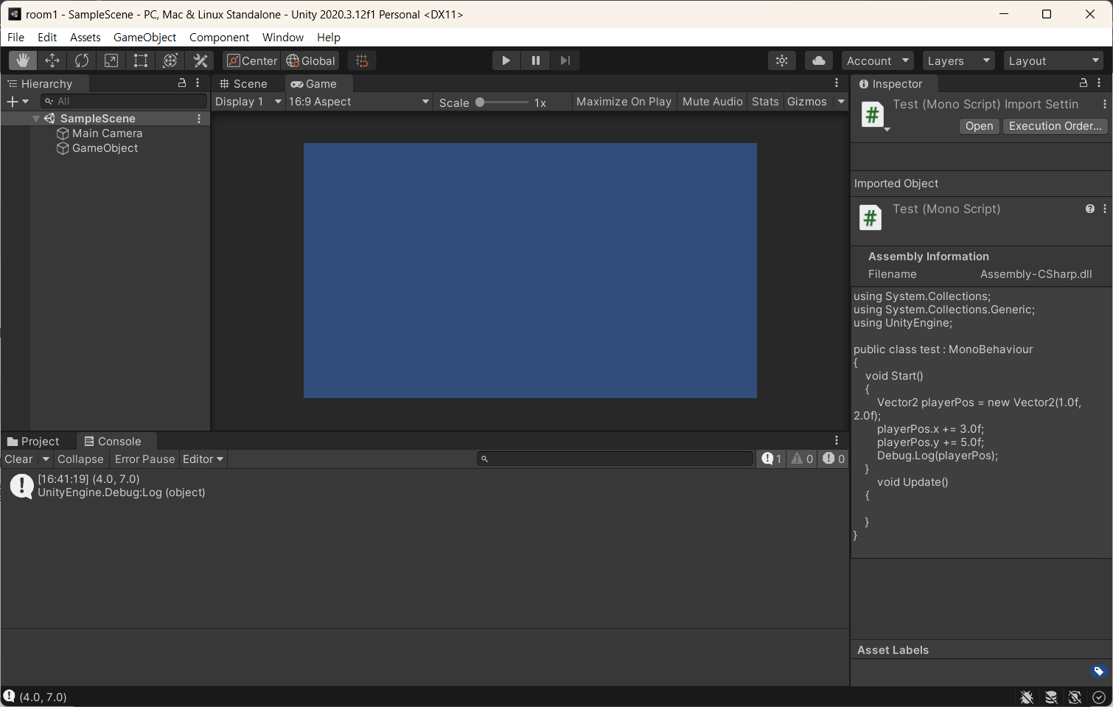
Task: Click the Hierarchy create plus button
Action: [17, 101]
